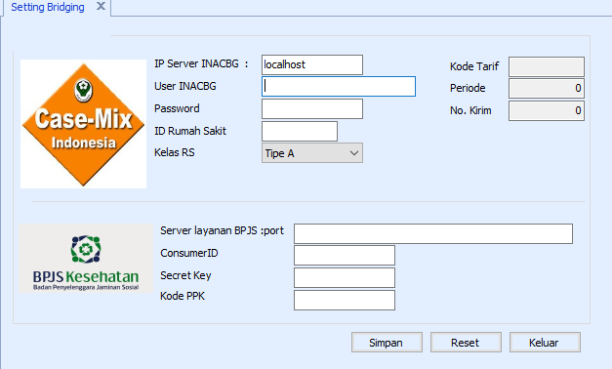The height and width of the screenshot is (369, 612).
Task: Click the IP Server INACBG field
Action: coord(311,64)
